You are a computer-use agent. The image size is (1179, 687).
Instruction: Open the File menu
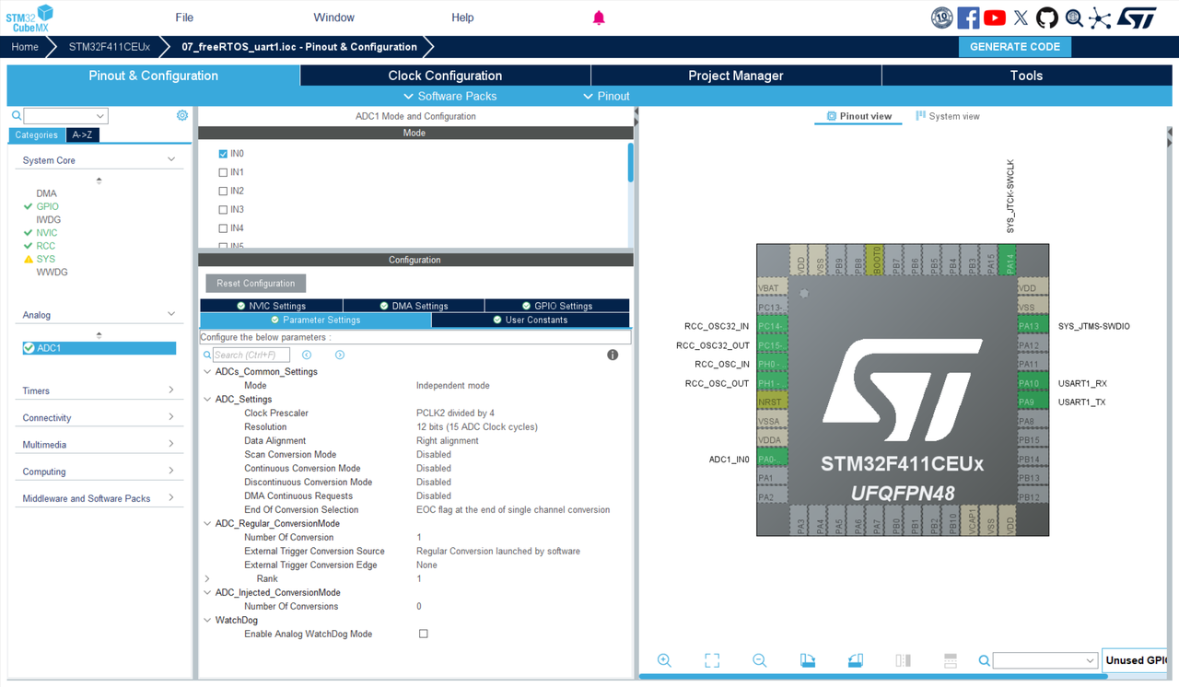[184, 17]
